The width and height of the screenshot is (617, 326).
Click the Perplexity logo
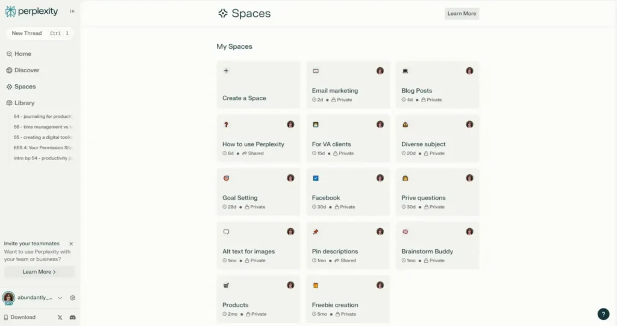pos(32,11)
